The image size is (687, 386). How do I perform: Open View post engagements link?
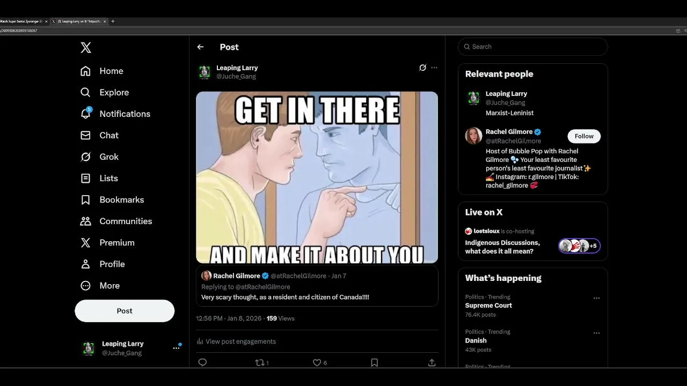pos(240,342)
